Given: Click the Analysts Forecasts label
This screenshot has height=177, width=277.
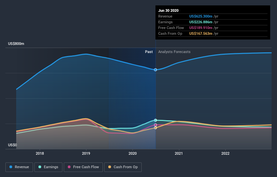Looking at the screenshot, I should point(174,52).
